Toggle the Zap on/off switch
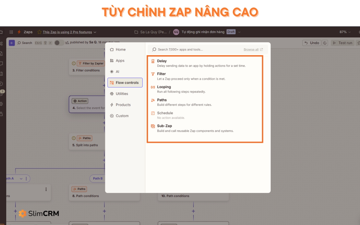 click(x=59, y=43)
